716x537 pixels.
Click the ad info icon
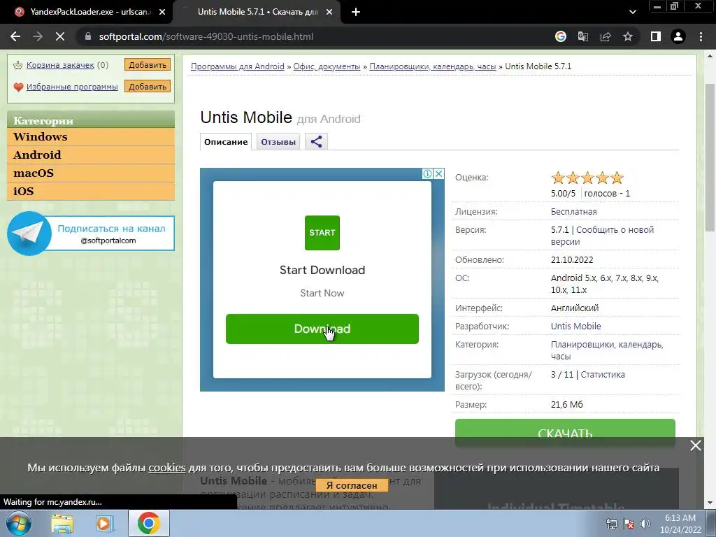427,173
